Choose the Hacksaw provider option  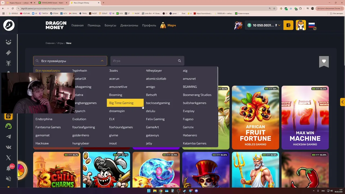point(42,143)
